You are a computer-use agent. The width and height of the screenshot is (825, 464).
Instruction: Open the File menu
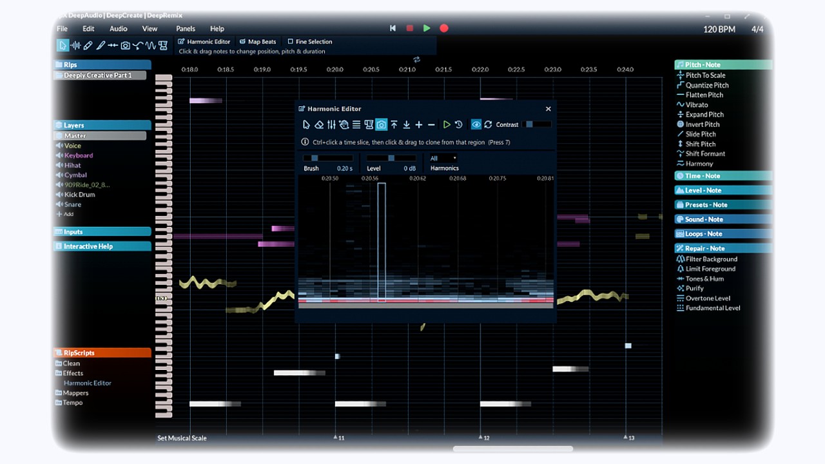click(62, 28)
